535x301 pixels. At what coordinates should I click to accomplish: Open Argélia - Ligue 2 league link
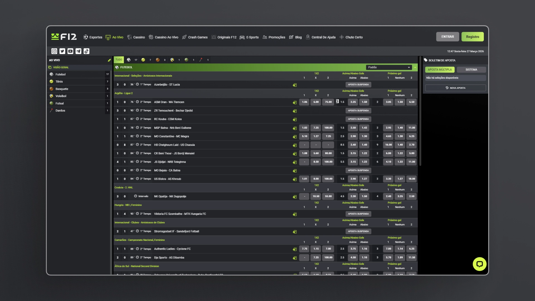[123, 93]
